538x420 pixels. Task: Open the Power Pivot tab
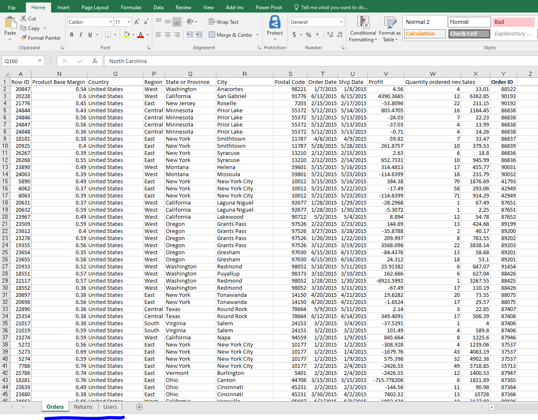point(269,8)
